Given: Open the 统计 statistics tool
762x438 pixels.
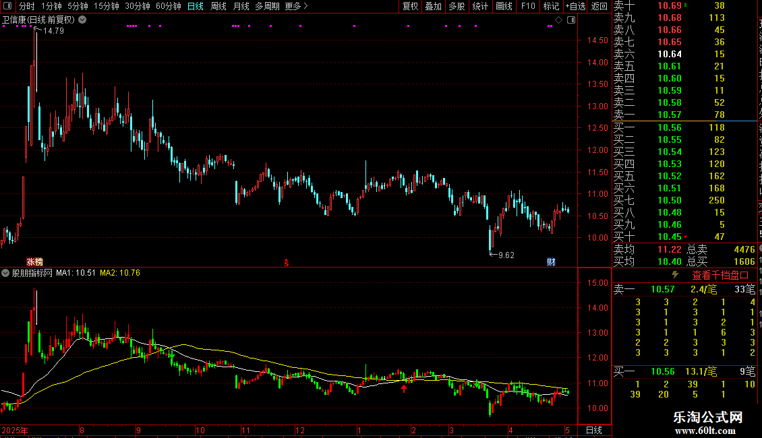Looking at the screenshot, I should tap(480, 6).
